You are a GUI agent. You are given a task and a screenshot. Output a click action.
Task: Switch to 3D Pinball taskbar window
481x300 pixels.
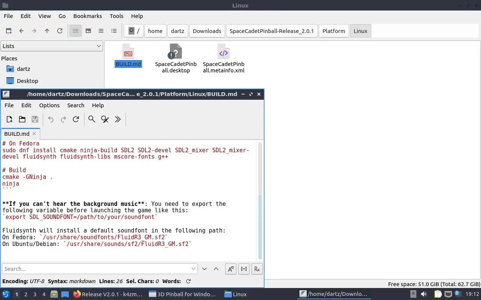click(182, 294)
